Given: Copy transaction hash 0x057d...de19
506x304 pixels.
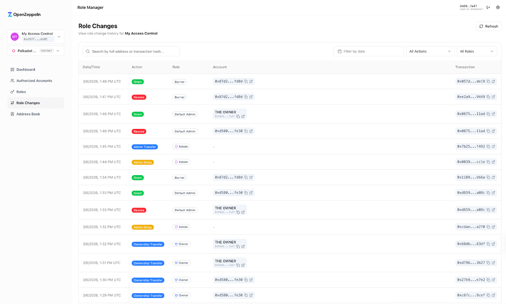Looking at the screenshot, I should pos(488,81).
